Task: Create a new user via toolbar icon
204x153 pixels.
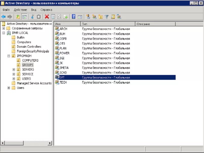Action: [x=88, y=17]
